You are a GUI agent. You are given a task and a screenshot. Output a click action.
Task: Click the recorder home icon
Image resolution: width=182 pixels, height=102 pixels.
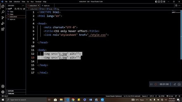coord(179,84)
